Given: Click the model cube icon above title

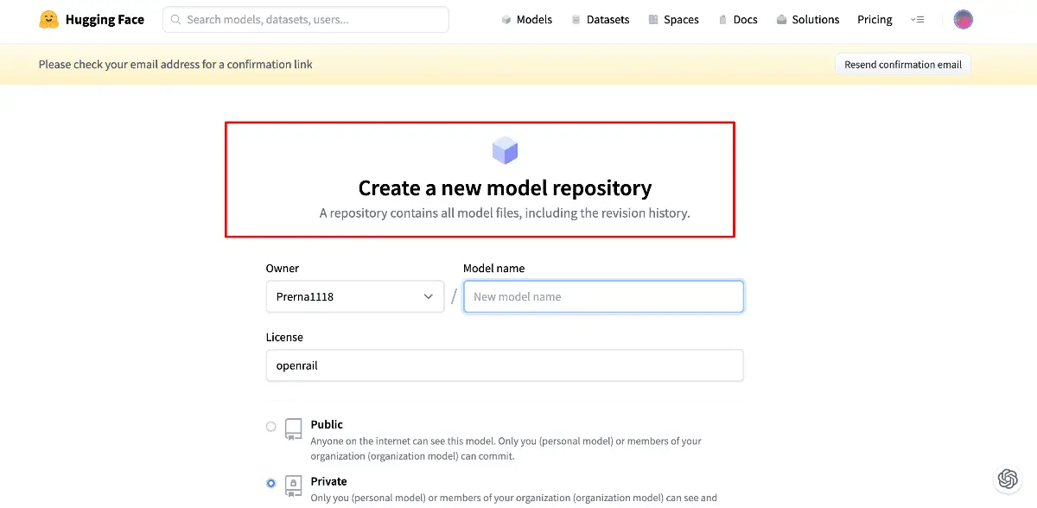Looking at the screenshot, I should click(505, 150).
